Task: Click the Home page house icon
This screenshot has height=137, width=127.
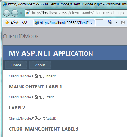Action: [x=110, y=22]
